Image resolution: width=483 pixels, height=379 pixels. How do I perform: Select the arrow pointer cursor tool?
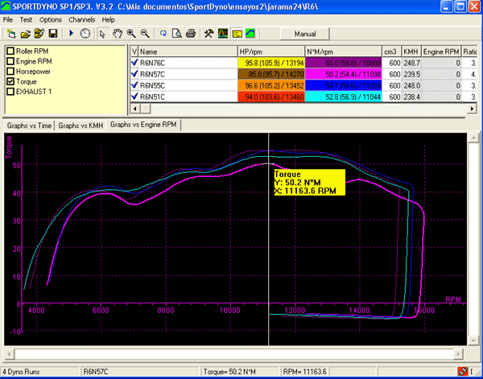point(101,34)
